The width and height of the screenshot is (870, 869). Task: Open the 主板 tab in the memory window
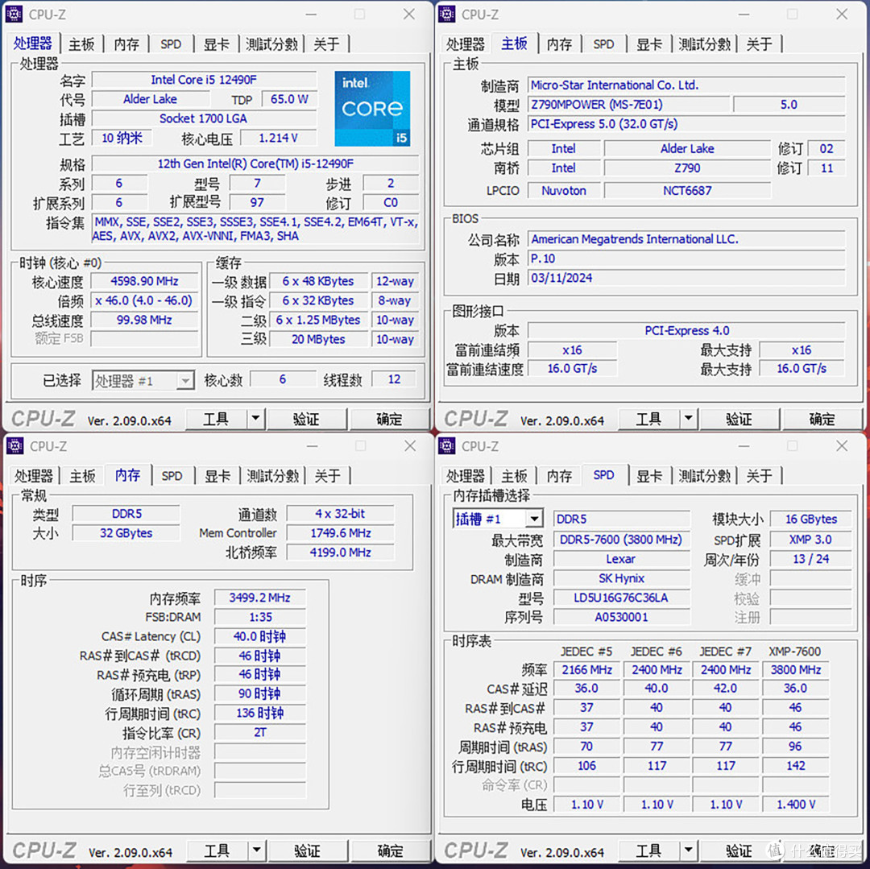click(81, 475)
